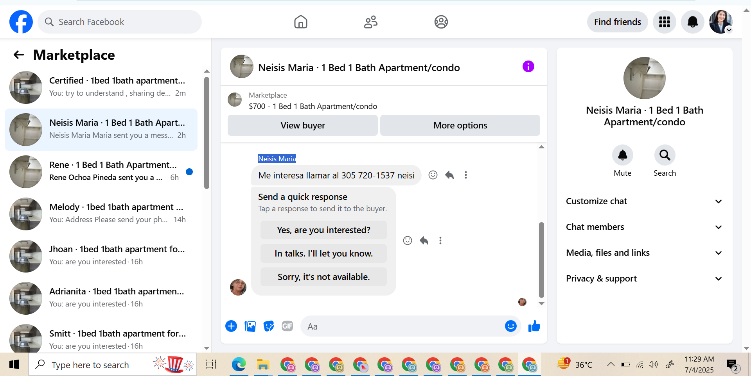
Task: Open the Certified 1bed 1bath apartment conversation
Action: point(101,87)
